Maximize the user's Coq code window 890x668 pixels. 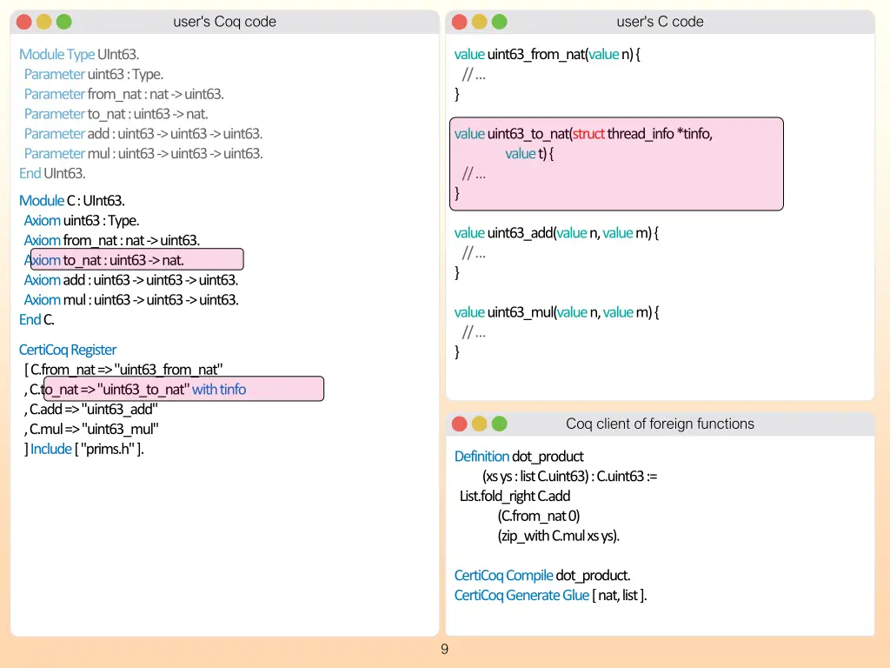64,22
